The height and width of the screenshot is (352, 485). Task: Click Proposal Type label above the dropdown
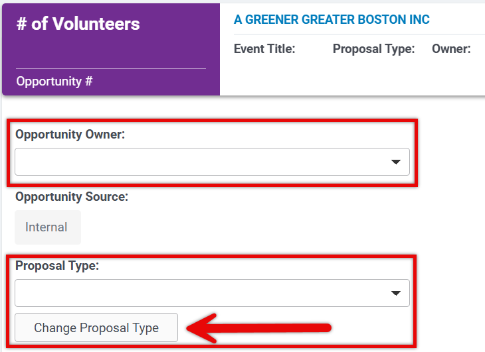coord(57,266)
